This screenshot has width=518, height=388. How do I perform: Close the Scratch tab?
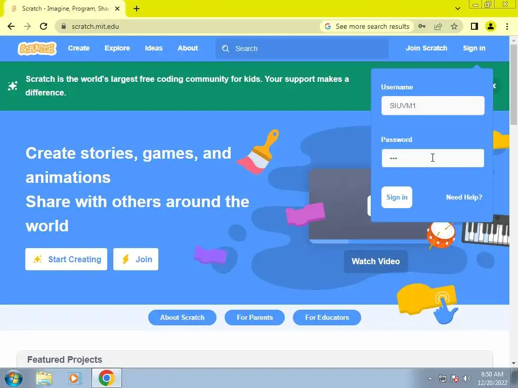click(117, 9)
